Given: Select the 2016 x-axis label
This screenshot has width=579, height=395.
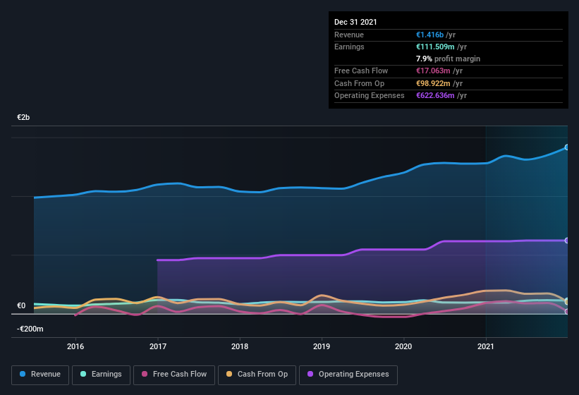Looking at the screenshot, I should click(x=75, y=346).
